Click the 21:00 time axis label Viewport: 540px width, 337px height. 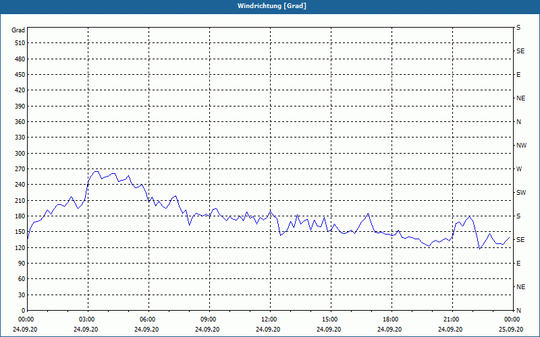[452, 319]
